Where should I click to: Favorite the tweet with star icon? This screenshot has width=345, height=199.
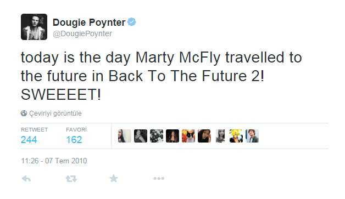114,178
